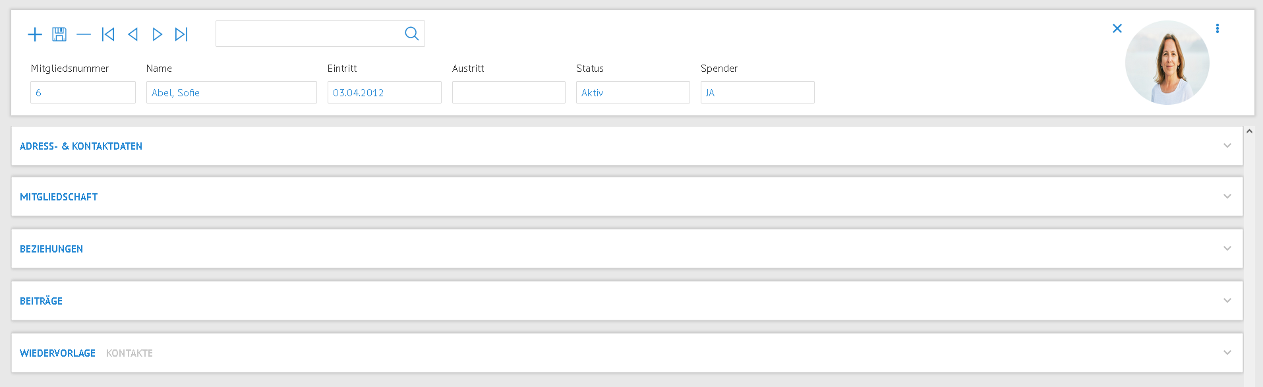Image resolution: width=1263 pixels, height=387 pixels.
Task: Click the scrollbar up arrow
Action: coord(1249,132)
